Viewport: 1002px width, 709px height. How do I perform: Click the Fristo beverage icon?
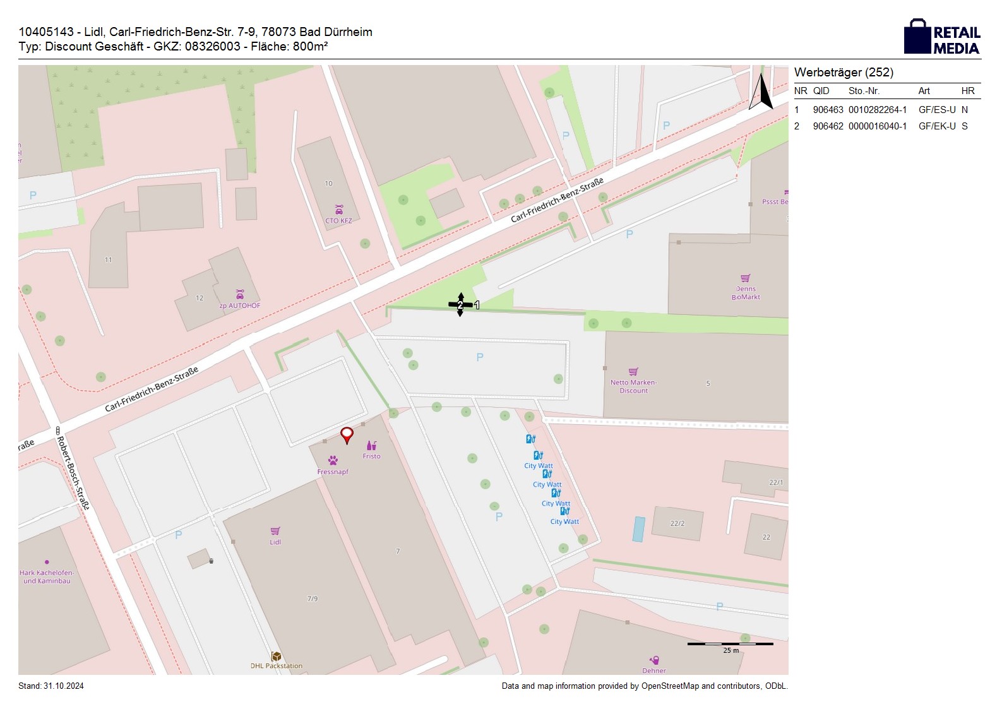click(371, 446)
